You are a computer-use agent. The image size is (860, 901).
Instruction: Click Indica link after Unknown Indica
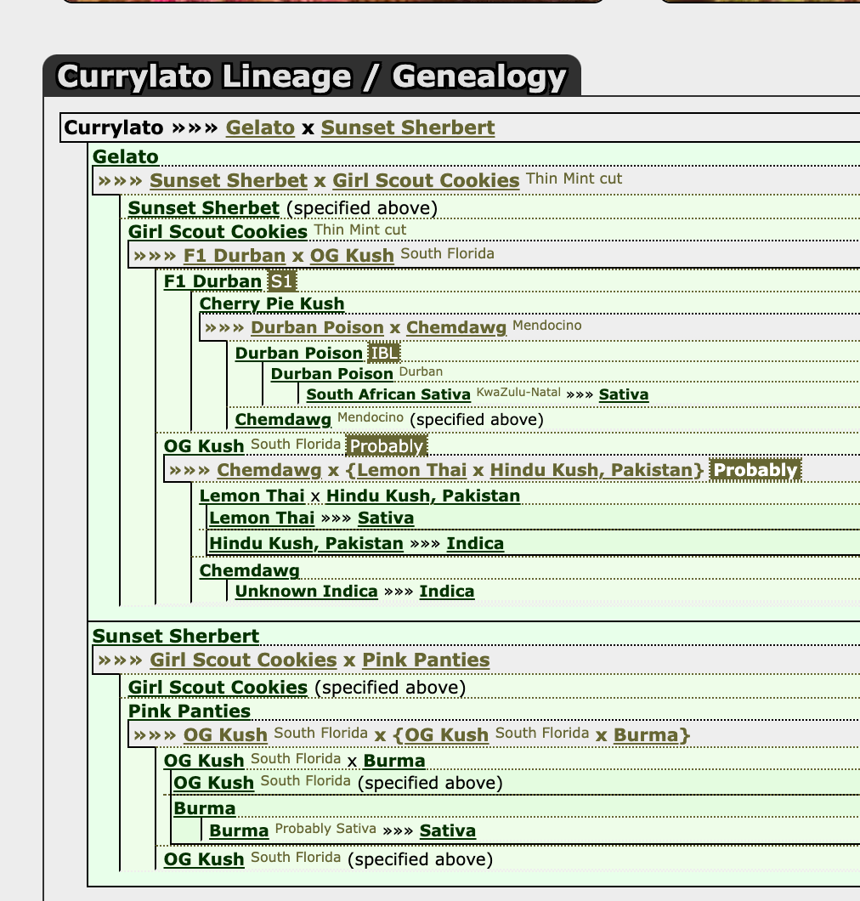point(447,592)
